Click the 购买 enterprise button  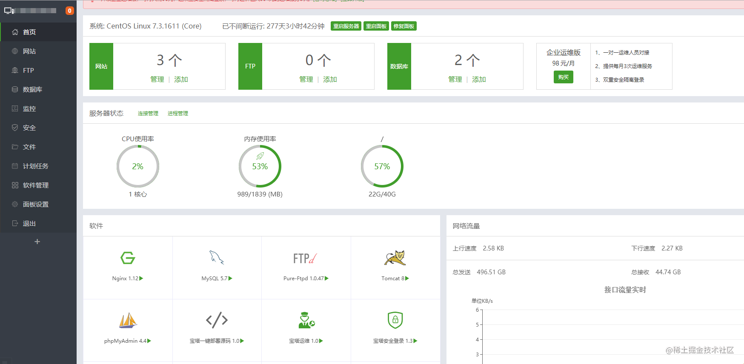[563, 77]
